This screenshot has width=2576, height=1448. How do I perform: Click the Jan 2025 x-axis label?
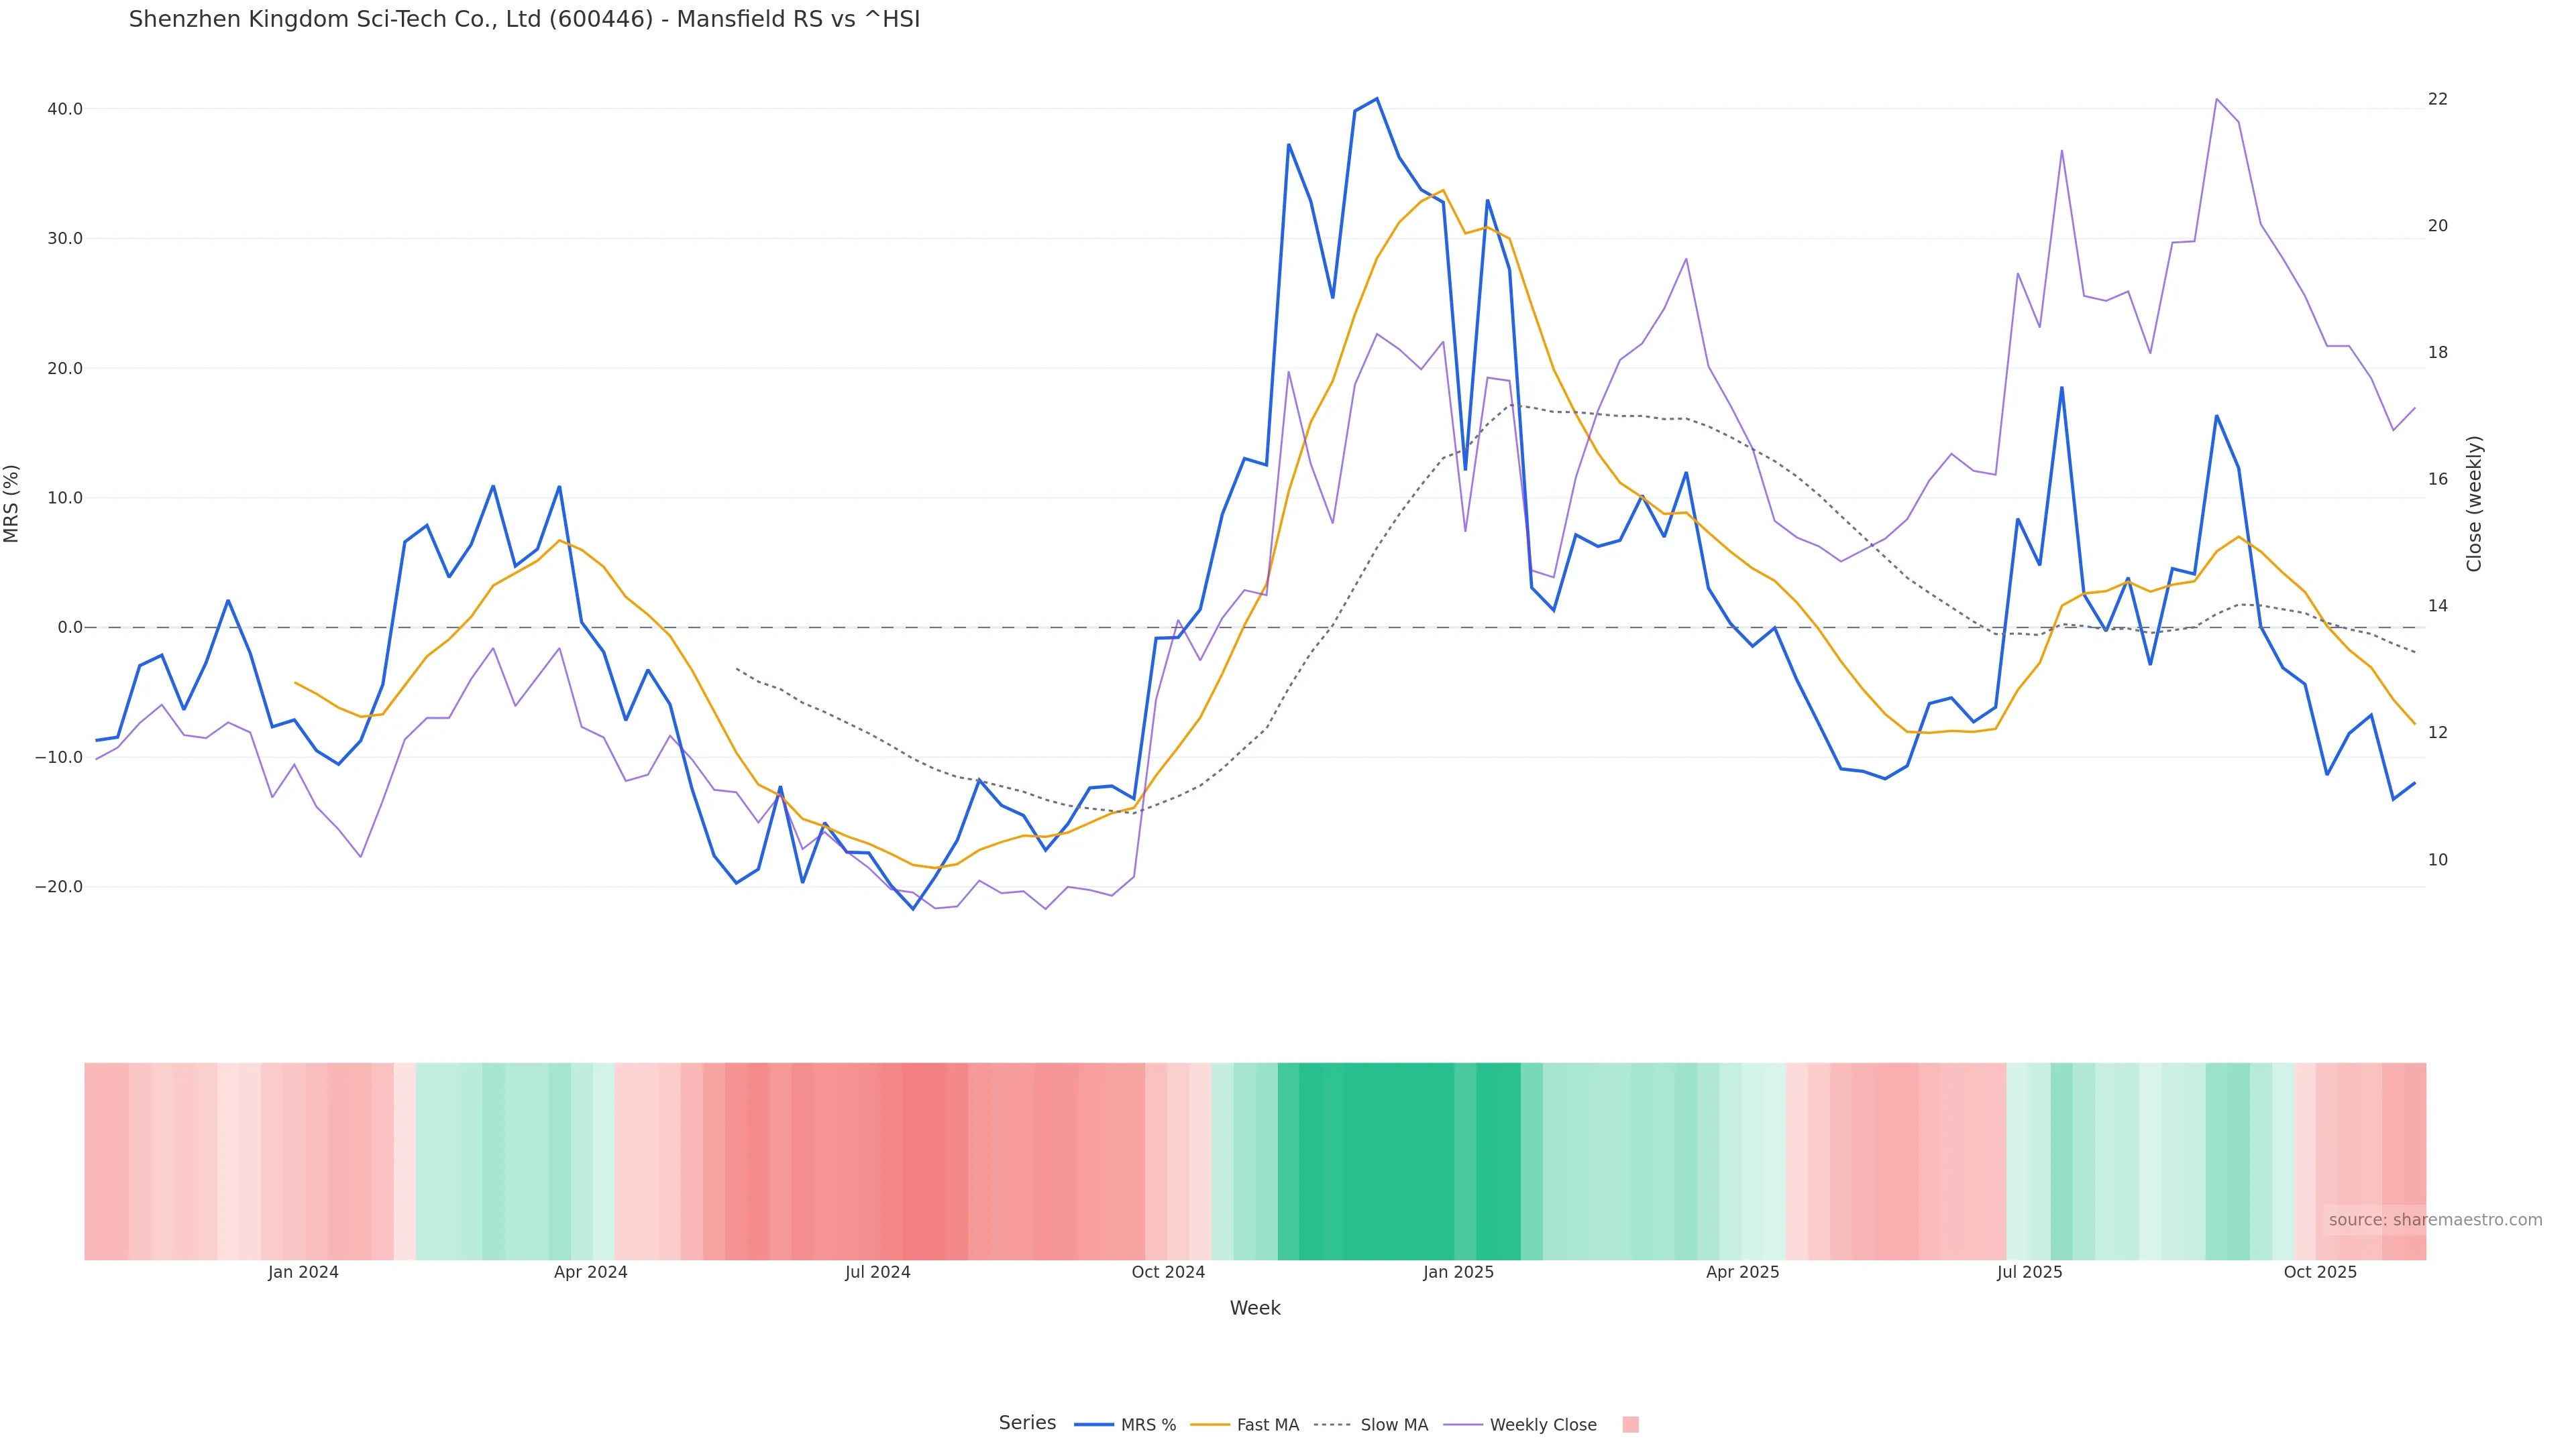tap(1458, 1272)
